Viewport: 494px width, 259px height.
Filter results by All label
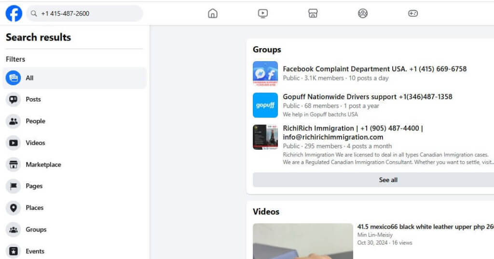(x=29, y=78)
